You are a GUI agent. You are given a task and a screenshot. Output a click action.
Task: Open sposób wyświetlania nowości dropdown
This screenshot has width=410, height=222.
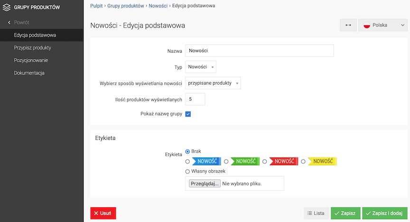[x=213, y=83]
